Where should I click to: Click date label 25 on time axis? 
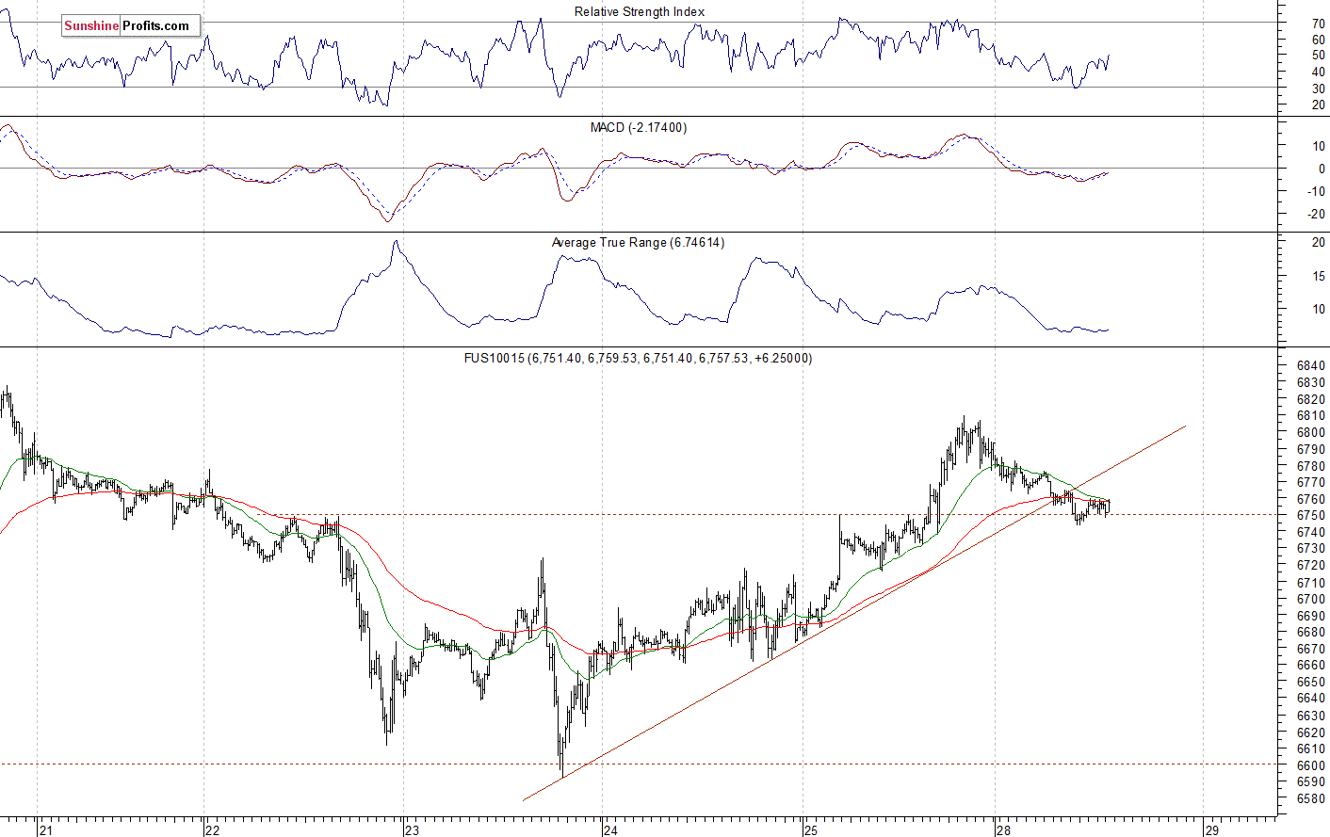811,829
